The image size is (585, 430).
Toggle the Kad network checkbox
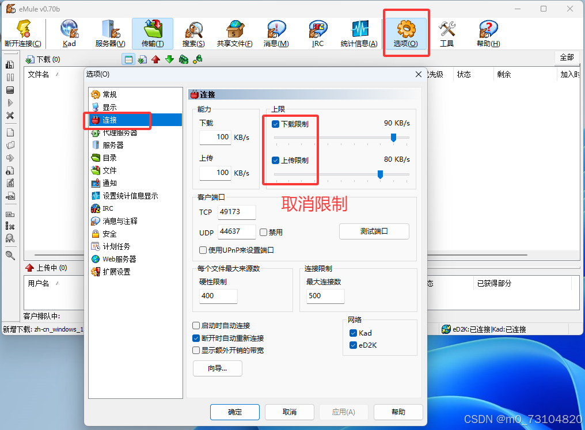[x=354, y=333]
